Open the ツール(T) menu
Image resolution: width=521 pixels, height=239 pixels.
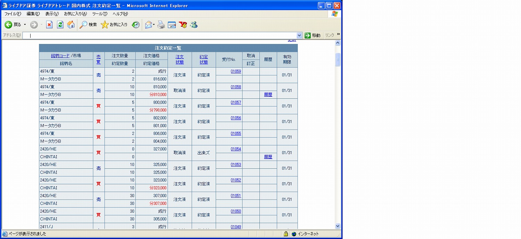tap(100, 14)
